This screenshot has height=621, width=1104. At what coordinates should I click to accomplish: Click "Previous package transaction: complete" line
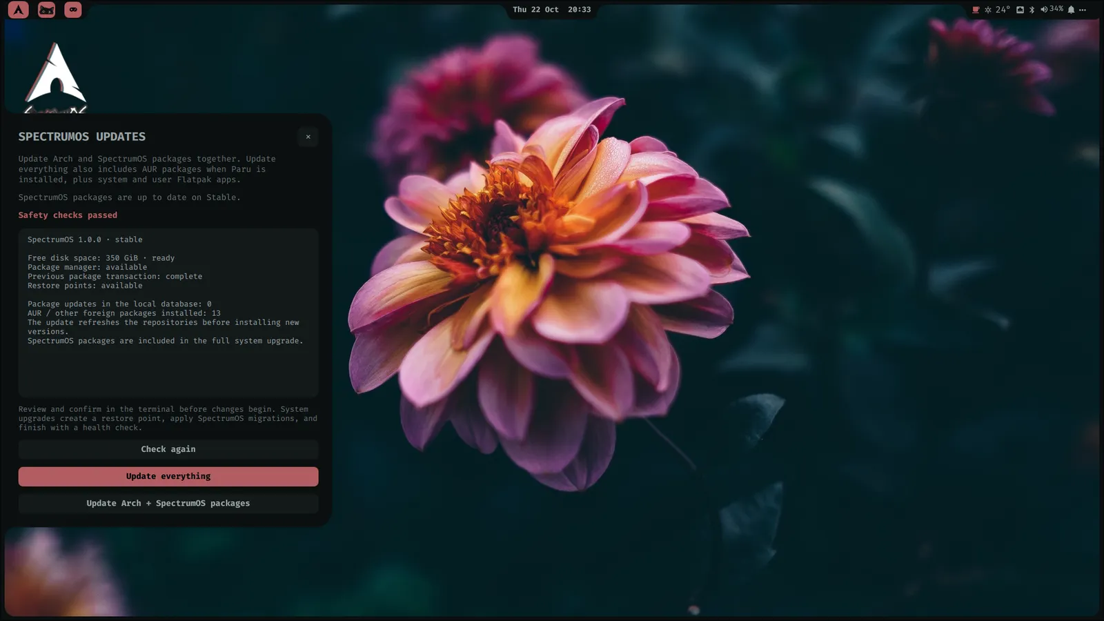[x=115, y=276]
